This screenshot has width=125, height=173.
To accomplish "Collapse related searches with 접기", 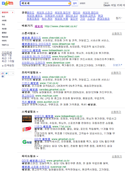I will 119,18.
